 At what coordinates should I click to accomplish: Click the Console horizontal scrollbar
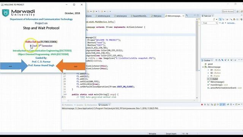coord(152,131)
